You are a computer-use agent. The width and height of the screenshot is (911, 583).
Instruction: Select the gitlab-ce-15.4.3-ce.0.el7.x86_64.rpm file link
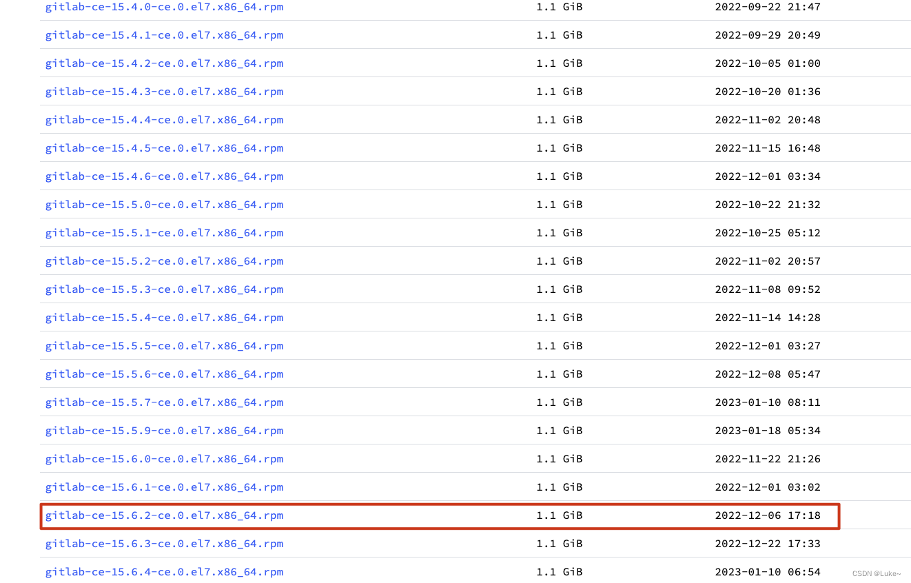[164, 92]
